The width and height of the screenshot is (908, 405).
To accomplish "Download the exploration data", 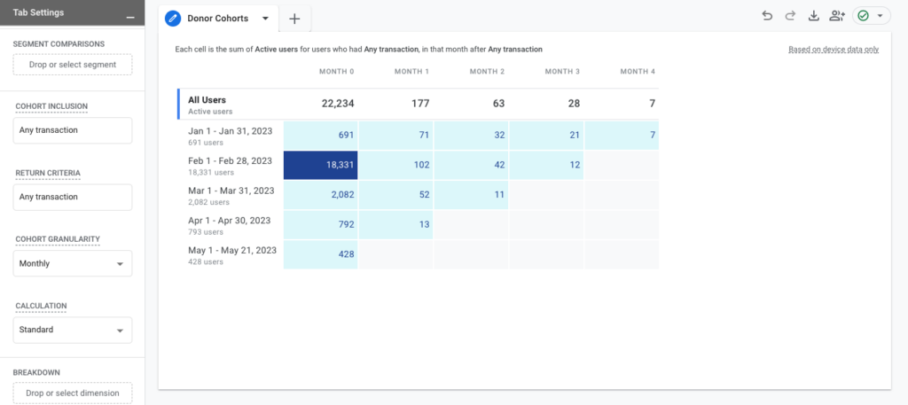I will (814, 16).
